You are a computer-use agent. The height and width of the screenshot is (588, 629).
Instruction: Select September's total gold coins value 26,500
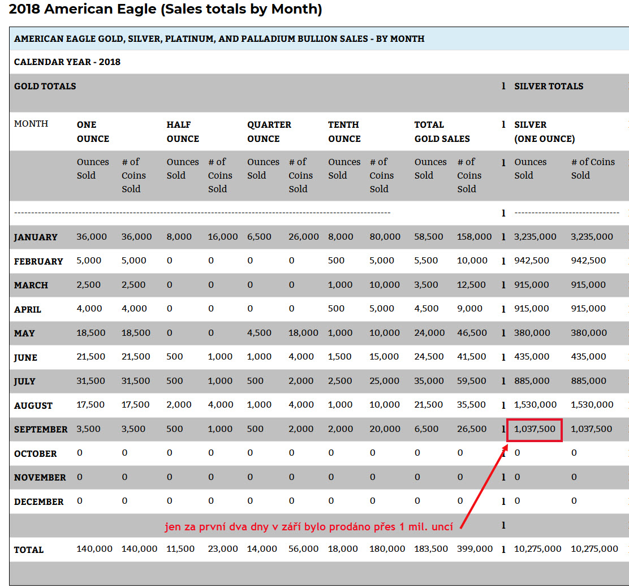472,429
